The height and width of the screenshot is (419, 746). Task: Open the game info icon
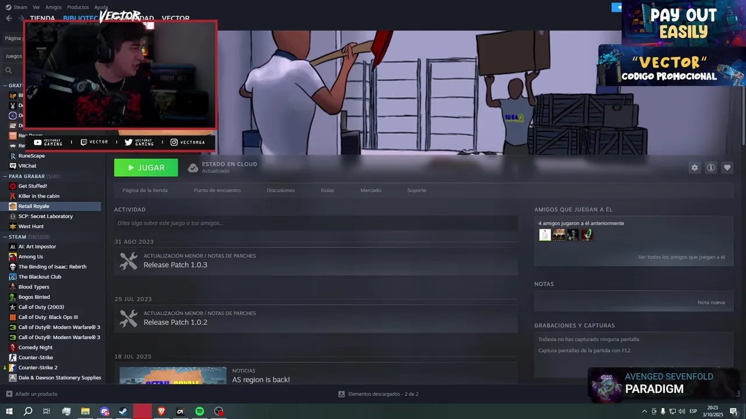pos(710,168)
